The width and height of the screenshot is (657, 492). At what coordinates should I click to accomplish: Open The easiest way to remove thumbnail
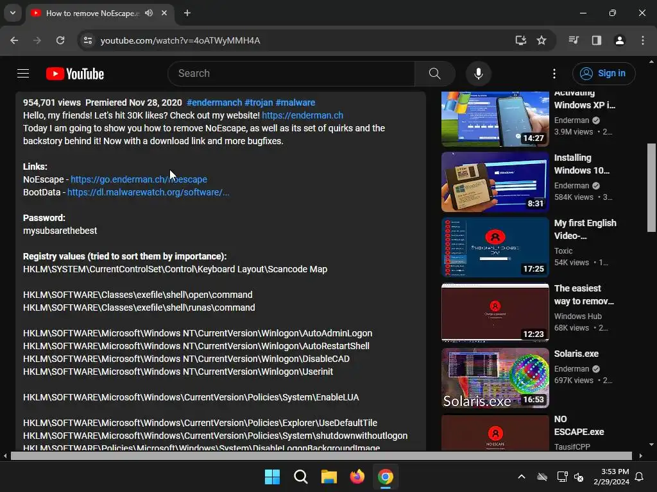click(x=495, y=313)
